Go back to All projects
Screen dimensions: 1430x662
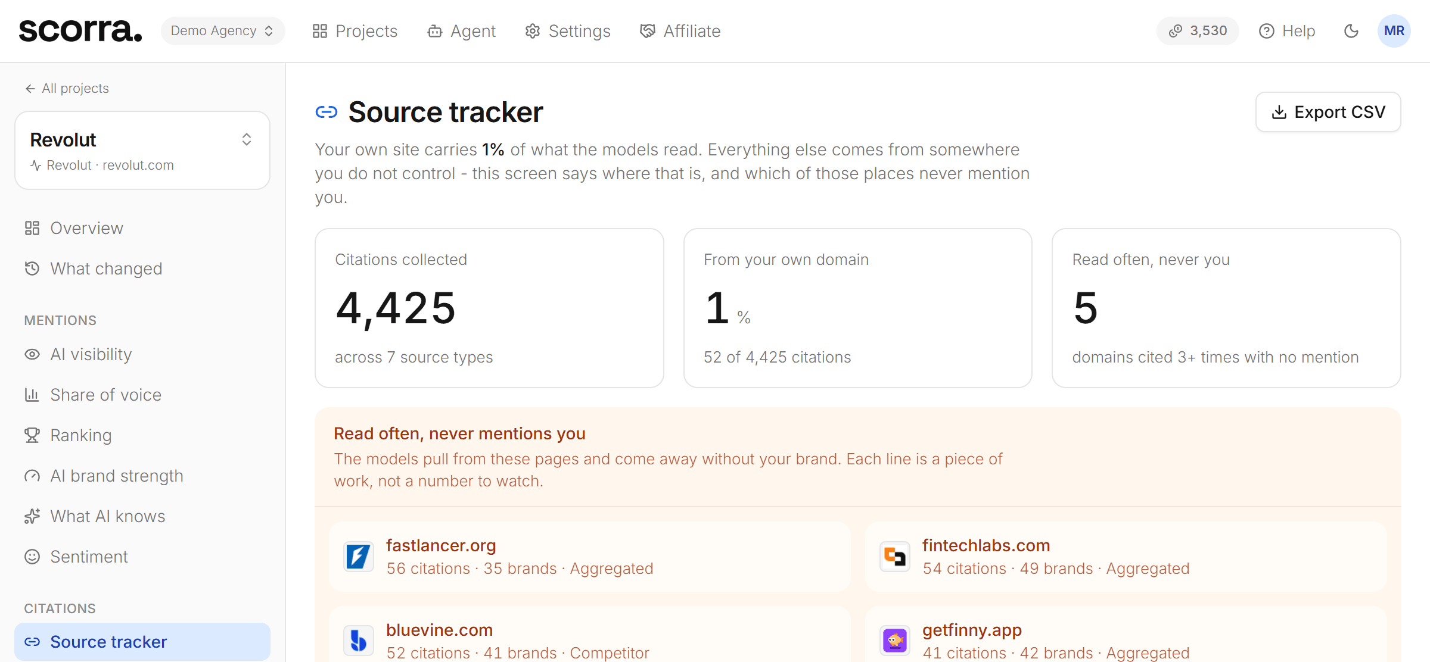click(67, 88)
